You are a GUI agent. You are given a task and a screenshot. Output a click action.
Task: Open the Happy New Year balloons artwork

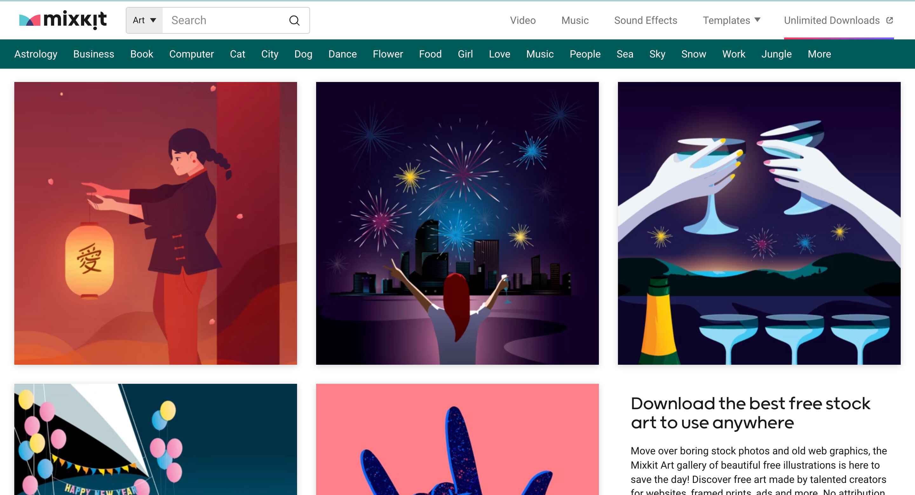click(x=155, y=439)
